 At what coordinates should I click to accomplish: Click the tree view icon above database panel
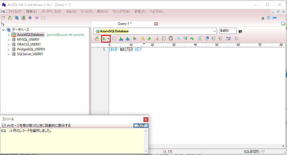click(x=3, y=24)
